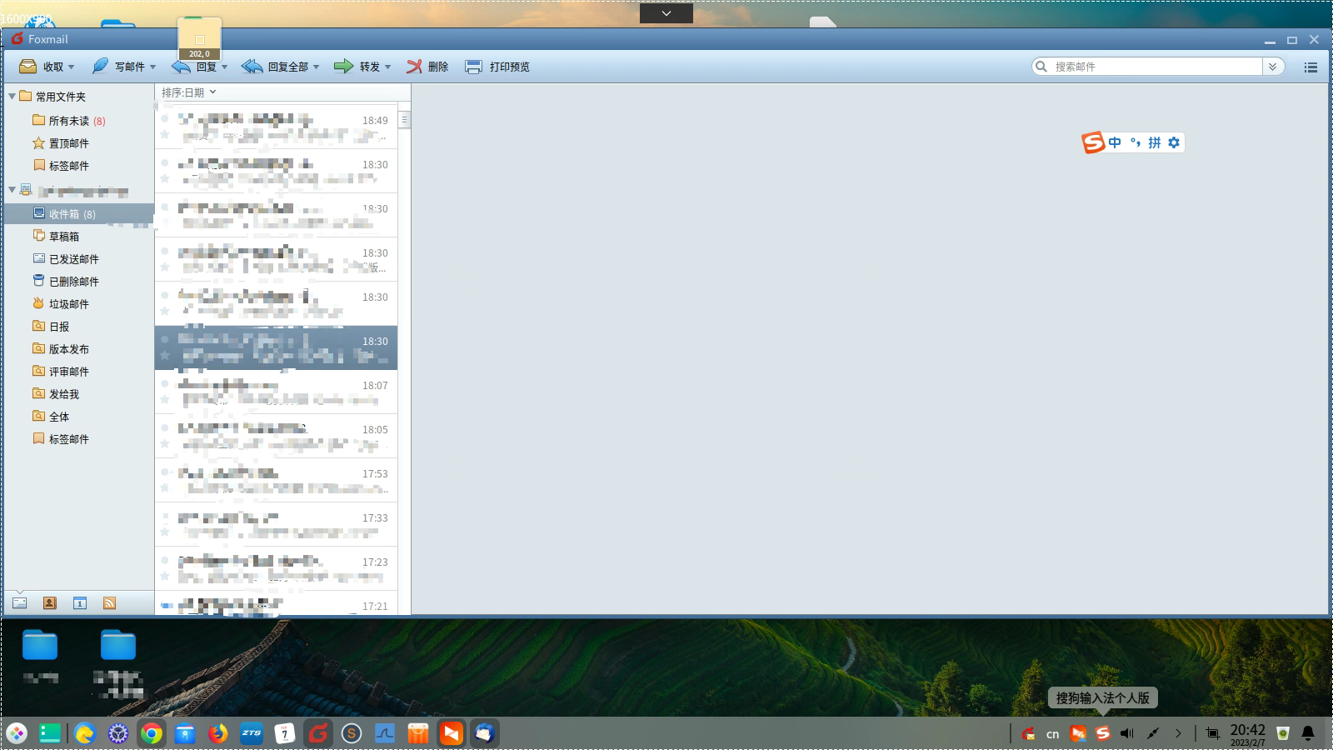This screenshot has width=1333, height=750.
Task: Select the 全体 folder
Action: (x=51, y=417)
